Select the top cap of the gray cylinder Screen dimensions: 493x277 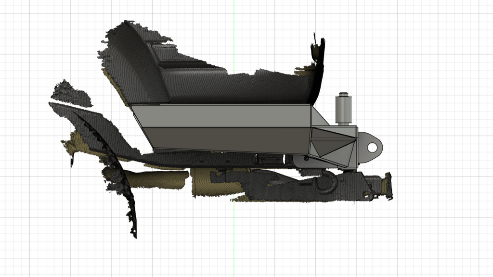coord(343,95)
